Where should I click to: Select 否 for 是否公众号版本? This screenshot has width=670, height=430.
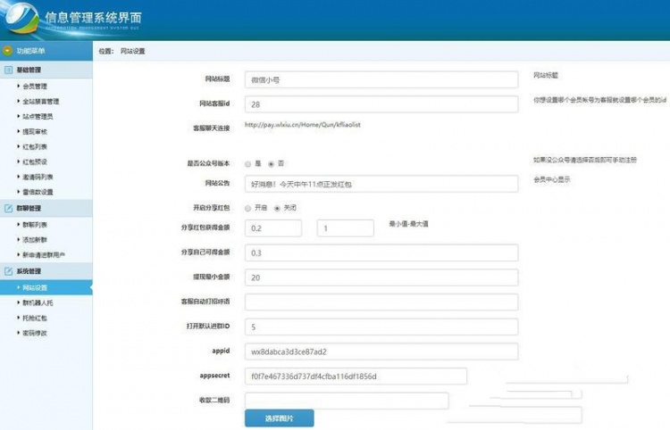pos(271,164)
